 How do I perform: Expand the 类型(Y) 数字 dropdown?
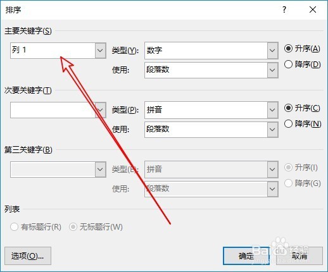(272, 51)
